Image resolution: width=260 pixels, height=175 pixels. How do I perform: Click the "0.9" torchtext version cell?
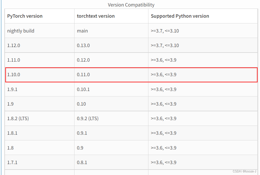click(x=111, y=148)
